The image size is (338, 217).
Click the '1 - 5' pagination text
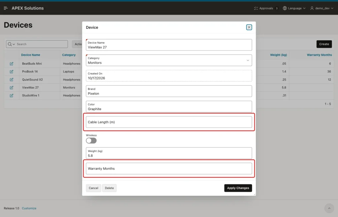click(328, 104)
